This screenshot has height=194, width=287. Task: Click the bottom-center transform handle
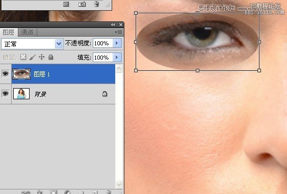pyautogui.click(x=197, y=70)
